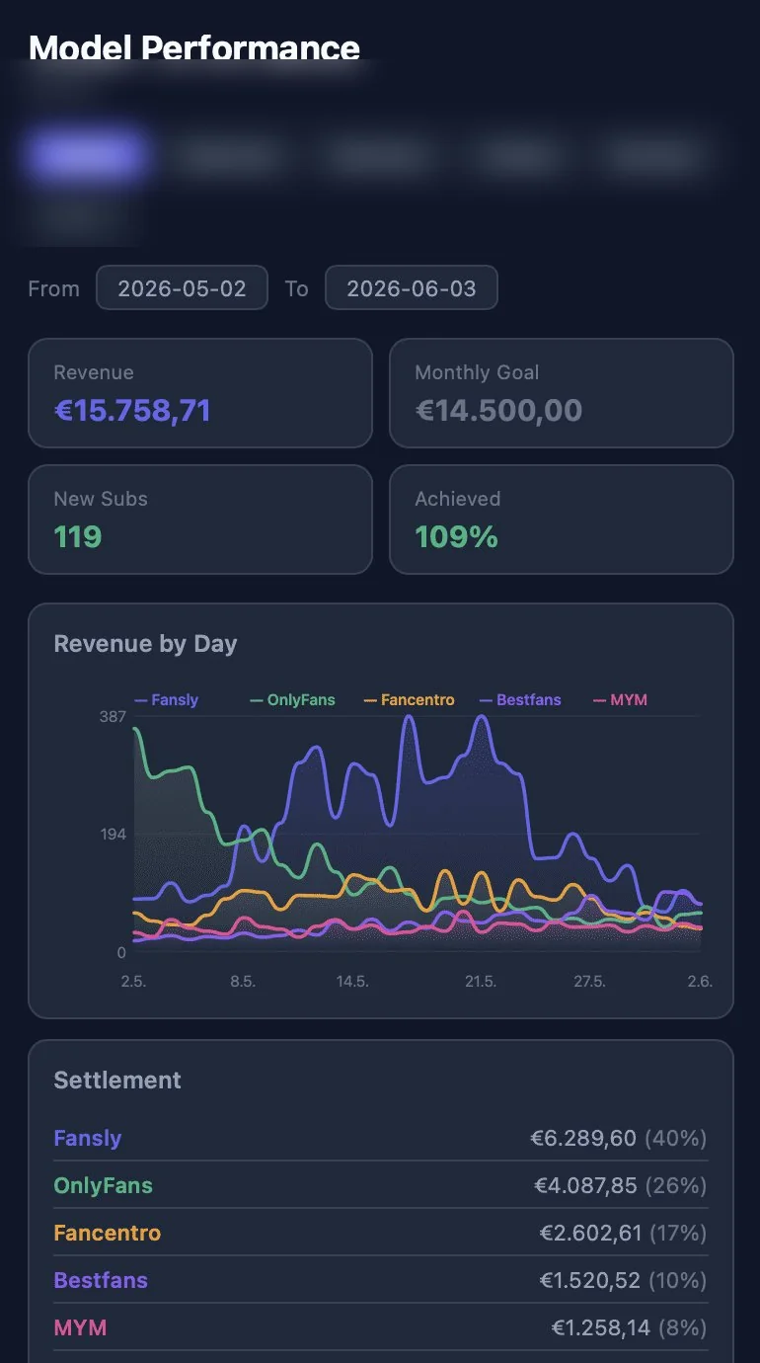Select the New Subs card showing 119

tap(200, 520)
